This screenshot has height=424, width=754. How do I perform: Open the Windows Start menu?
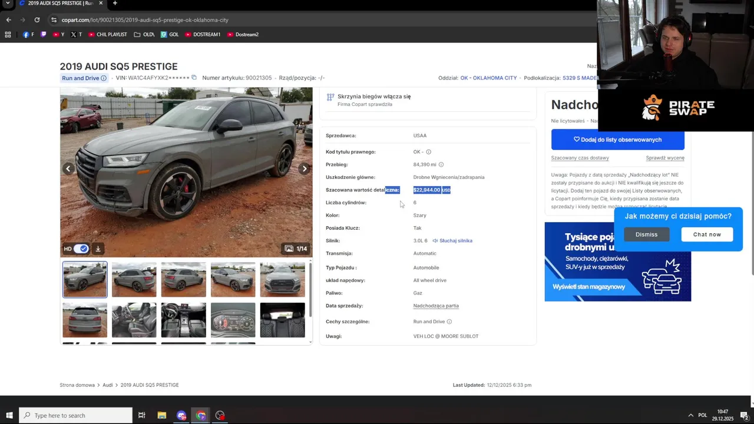(9, 415)
